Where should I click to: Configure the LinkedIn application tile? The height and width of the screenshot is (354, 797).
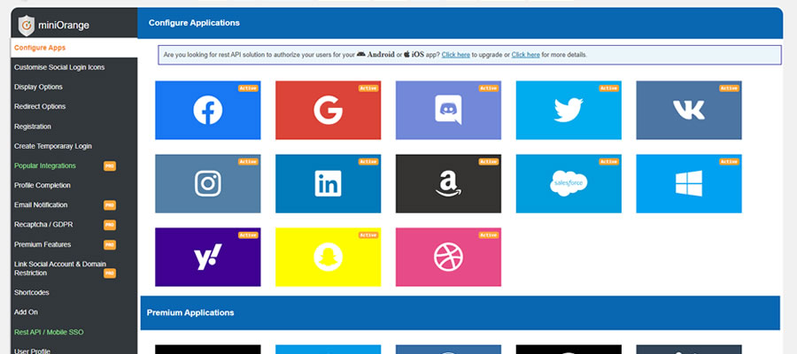point(328,184)
